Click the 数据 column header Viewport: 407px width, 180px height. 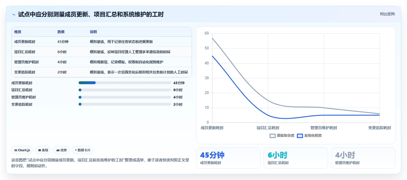[x=61, y=32]
